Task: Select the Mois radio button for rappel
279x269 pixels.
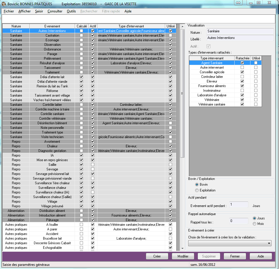Action: 255,224
